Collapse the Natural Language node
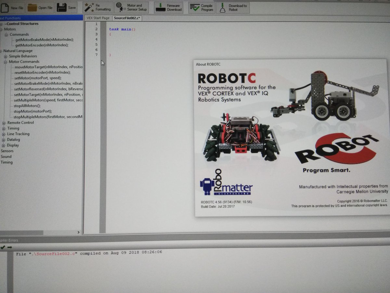390x293 pixels. coord(1,51)
